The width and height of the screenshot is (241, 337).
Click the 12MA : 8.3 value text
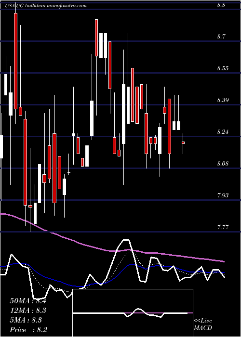coord(28,311)
